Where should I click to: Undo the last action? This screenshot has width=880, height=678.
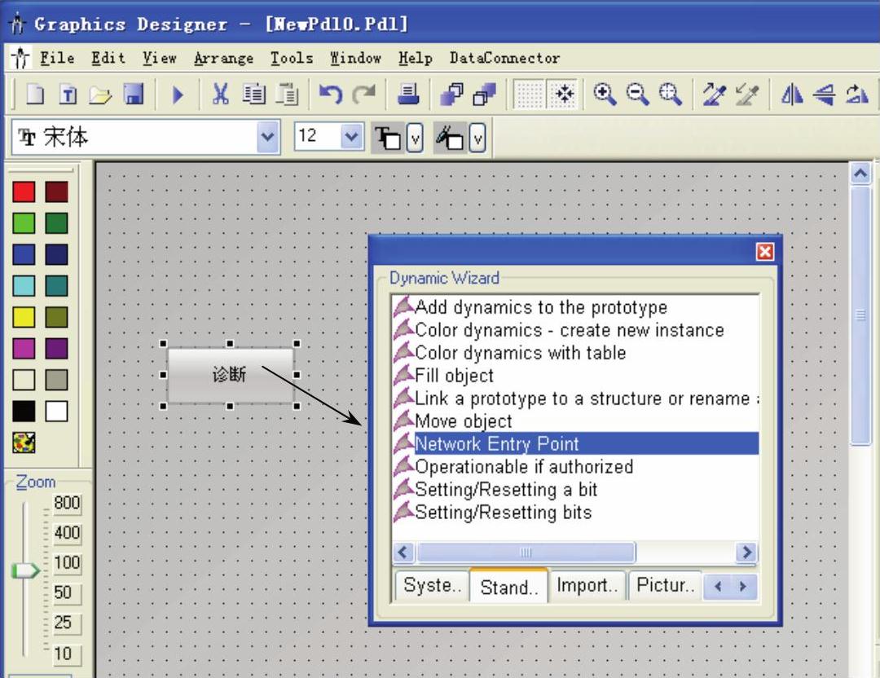[331, 94]
